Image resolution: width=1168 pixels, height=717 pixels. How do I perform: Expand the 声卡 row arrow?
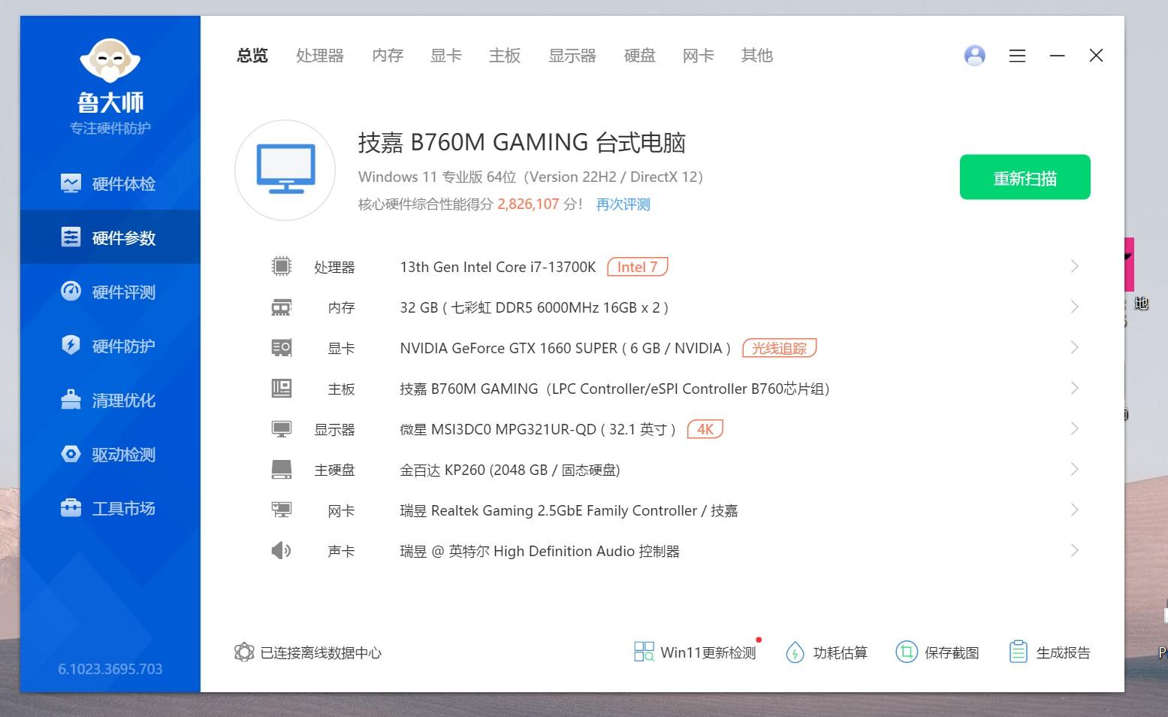point(1074,550)
